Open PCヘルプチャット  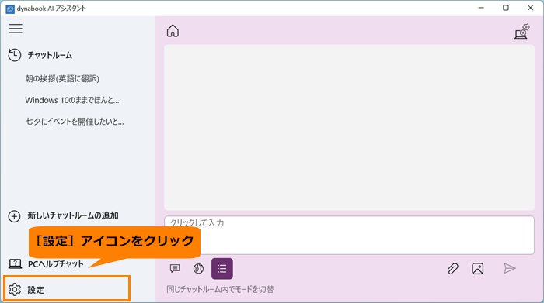pos(55,264)
